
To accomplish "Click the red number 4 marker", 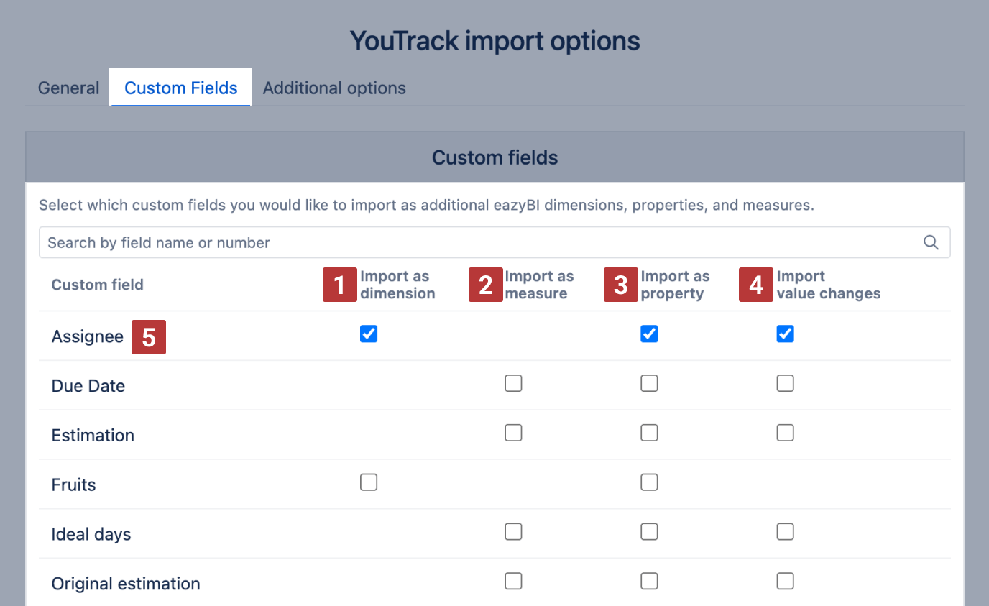I will pos(756,285).
